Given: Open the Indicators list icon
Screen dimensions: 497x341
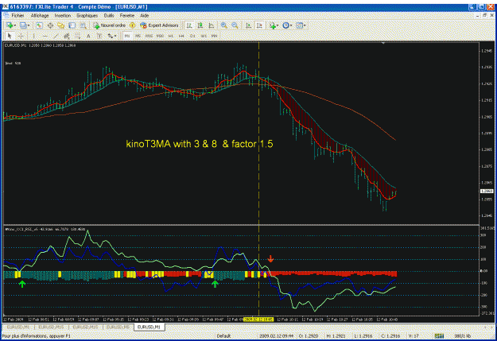Looking at the screenshot, I should [x=272, y=25].
